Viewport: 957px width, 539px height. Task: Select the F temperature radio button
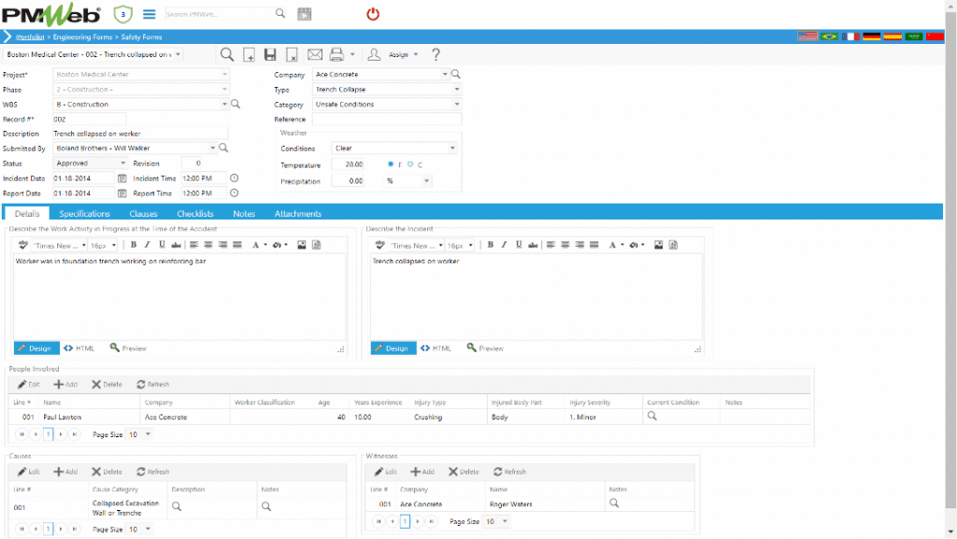(x=391, y=164)
